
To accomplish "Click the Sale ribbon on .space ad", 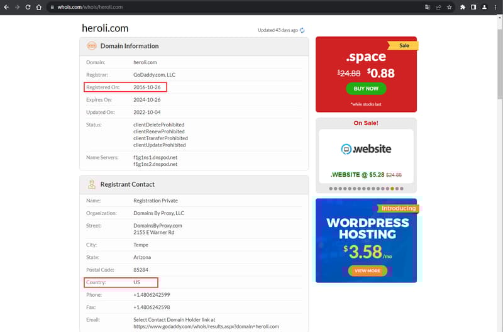I will tap(403, 45).
